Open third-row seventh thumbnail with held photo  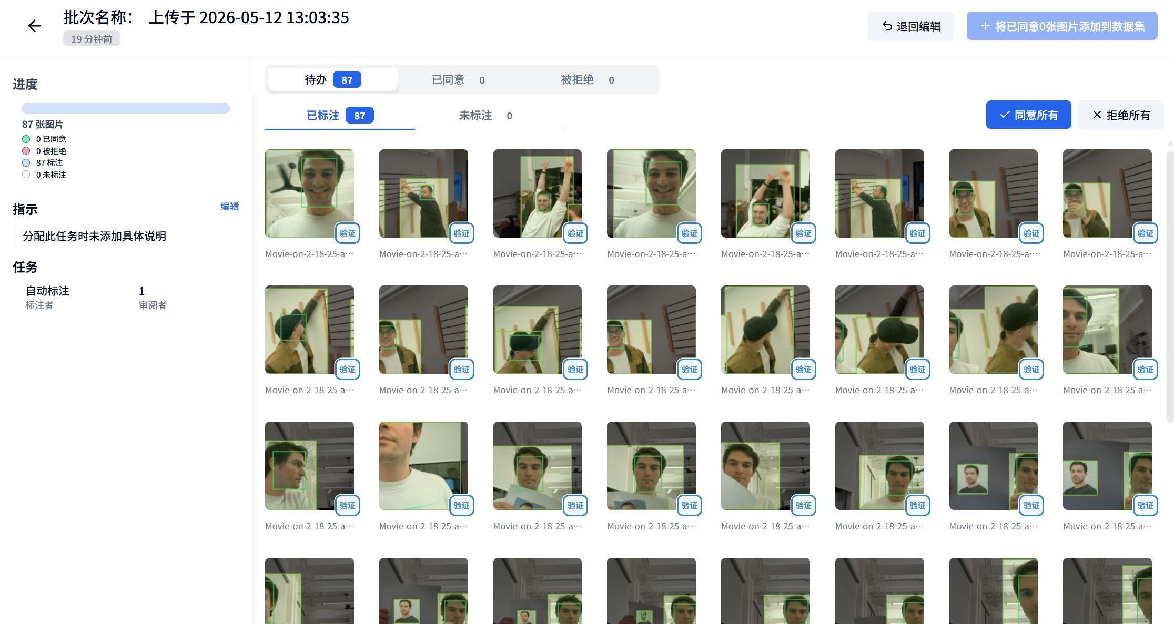click(x=994, y=466)
